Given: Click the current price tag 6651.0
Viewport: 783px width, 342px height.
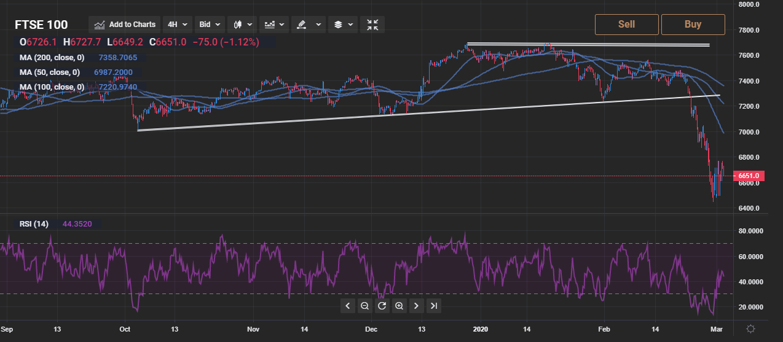Looking at the screenshot, I should pyautogui.click(x=750, y=176).
